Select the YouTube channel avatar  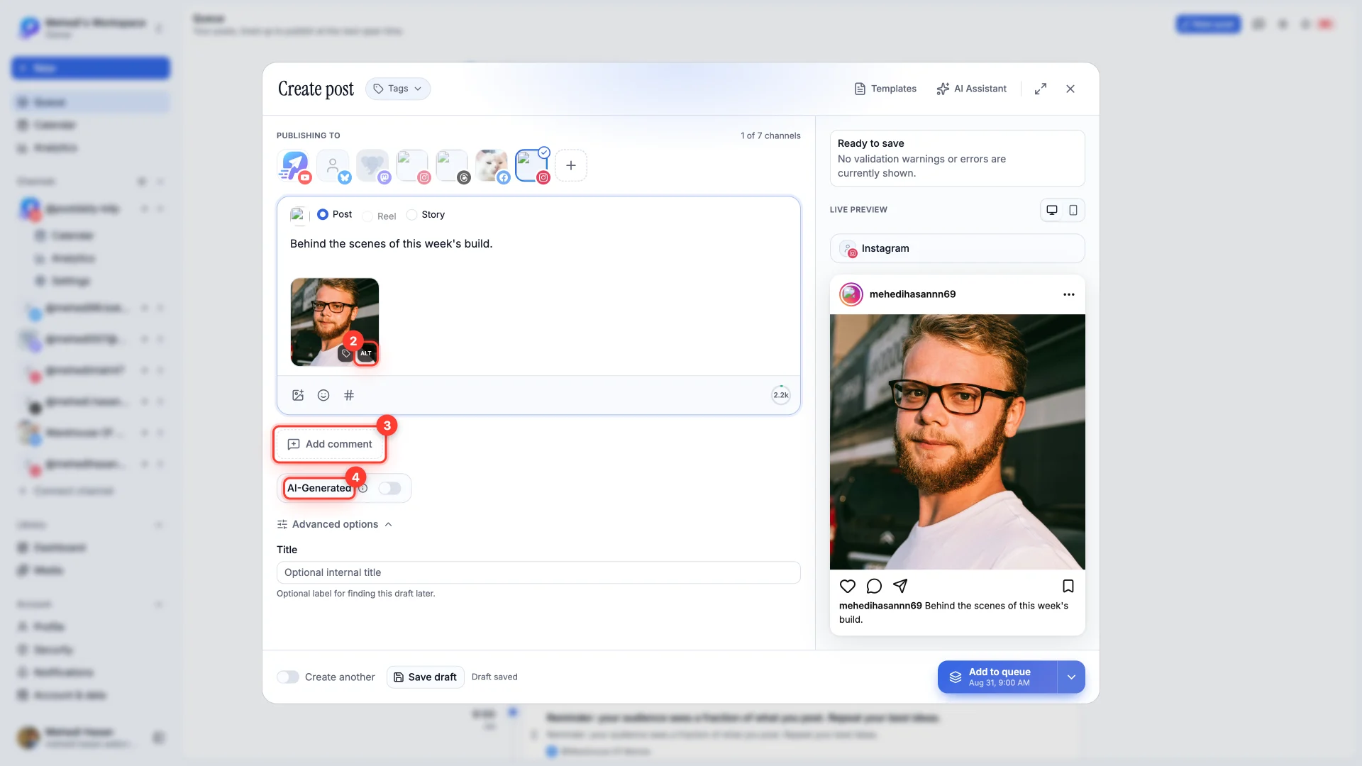click(x=294, y=165)
